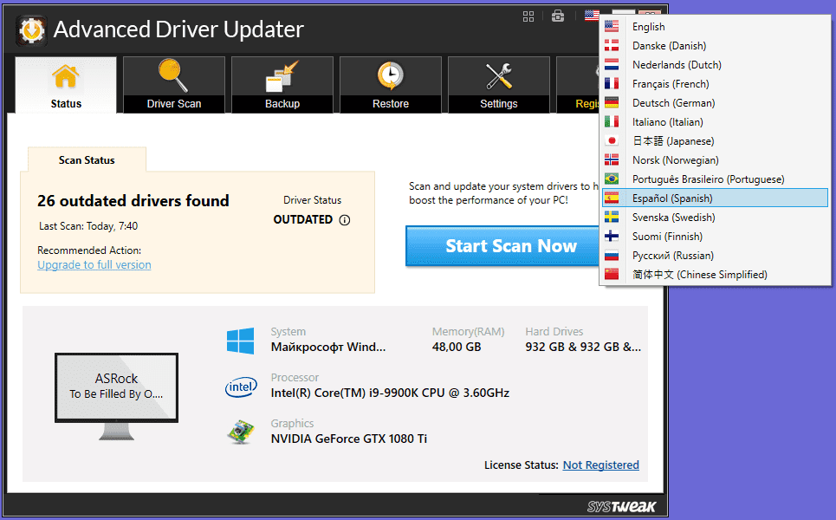This screenshot has height=520, width=836.
Task: Choose Português Brasileiro (Portuguese) language
Action: 715,179
